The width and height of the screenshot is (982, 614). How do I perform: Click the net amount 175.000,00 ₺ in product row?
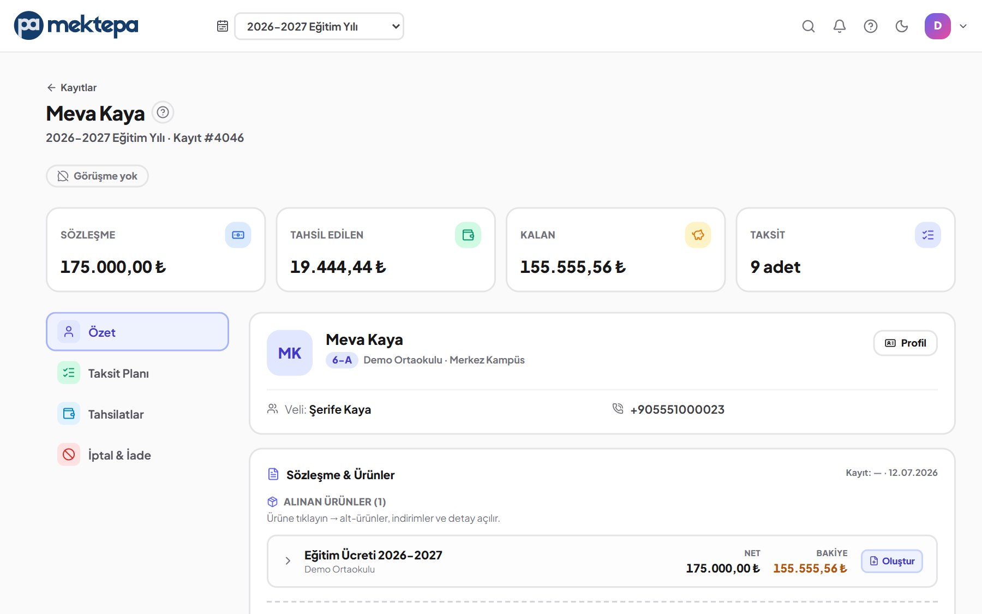[723, 568]
